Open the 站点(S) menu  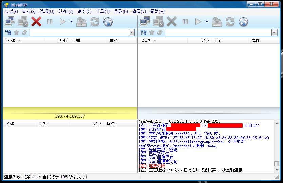pos(29,12)
